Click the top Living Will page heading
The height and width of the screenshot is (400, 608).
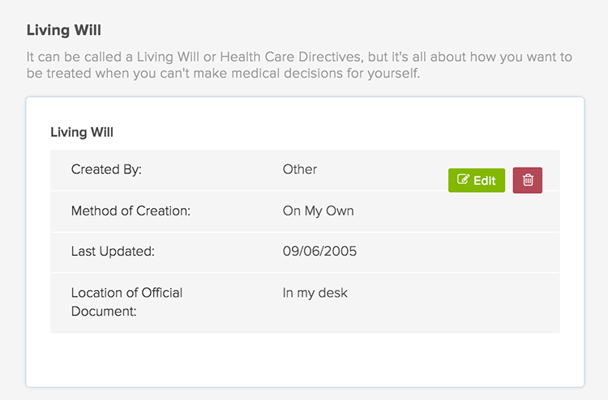click(x=63, y=30)
